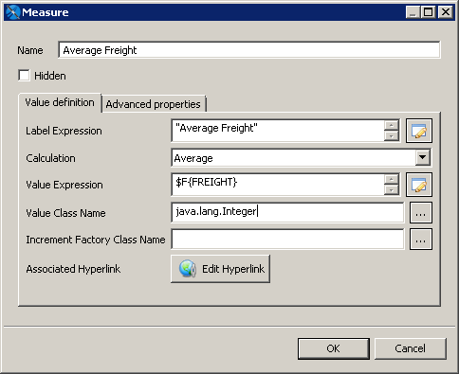This screenshot has height=374, width=459.
Task: Open Label Expression editor icon
Action: pyautogui.click(x=419, y=131)
